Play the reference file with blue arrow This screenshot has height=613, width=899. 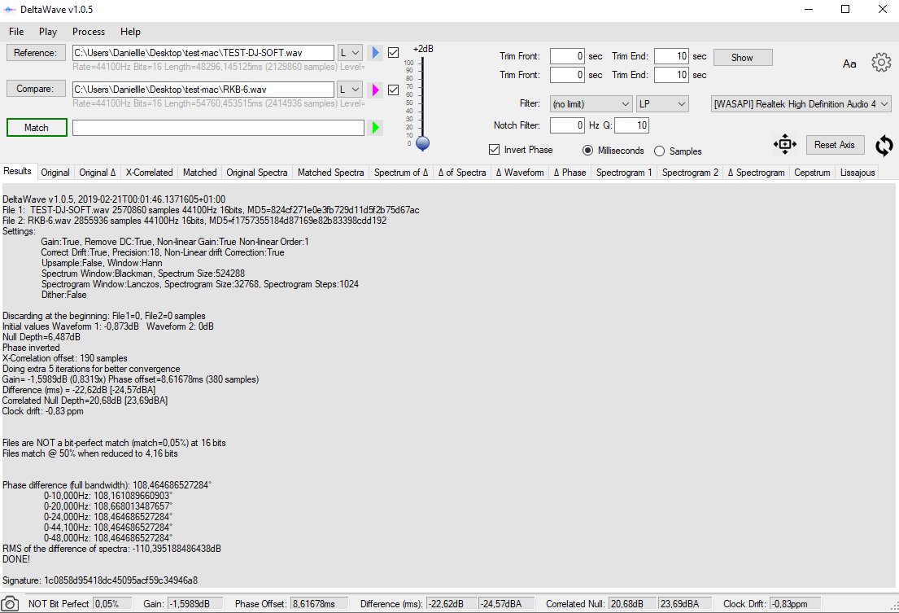[x=375, y=53]
